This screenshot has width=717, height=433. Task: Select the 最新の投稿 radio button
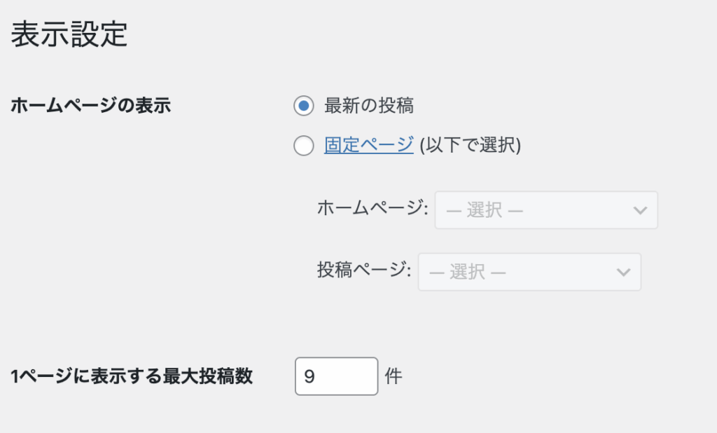tap(303, 106)
